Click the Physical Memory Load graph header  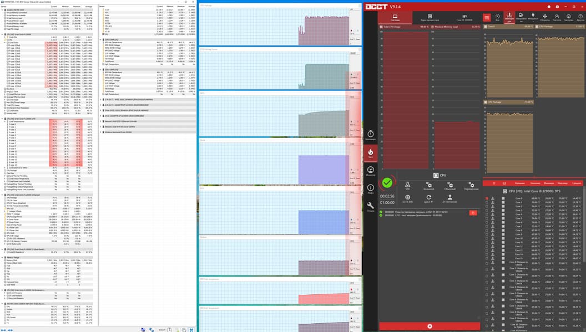(x=456, y=27)
